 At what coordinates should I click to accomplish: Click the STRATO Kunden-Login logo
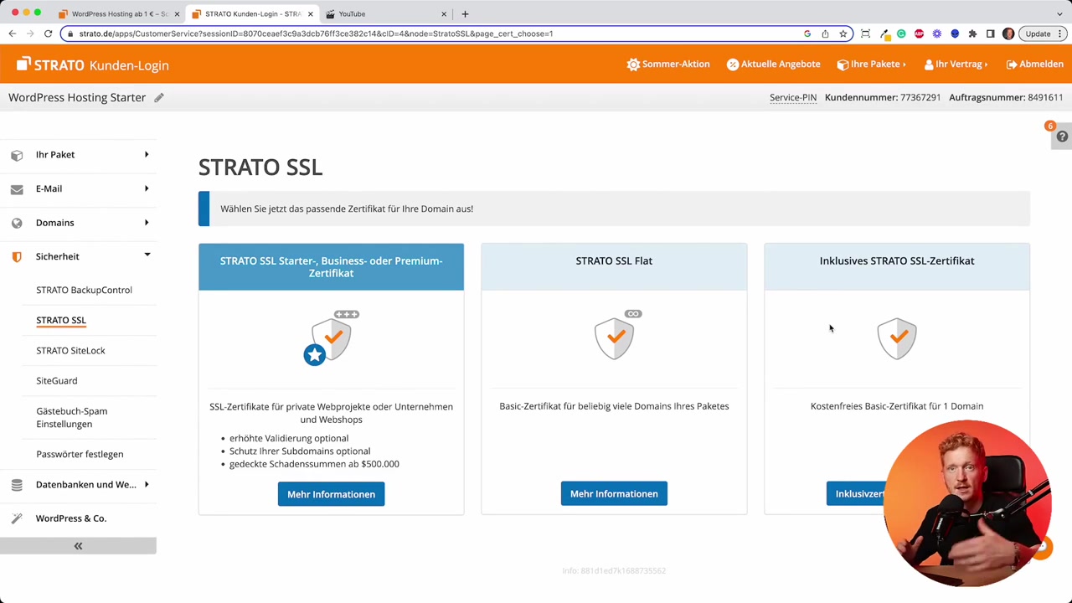pos(92,64)
